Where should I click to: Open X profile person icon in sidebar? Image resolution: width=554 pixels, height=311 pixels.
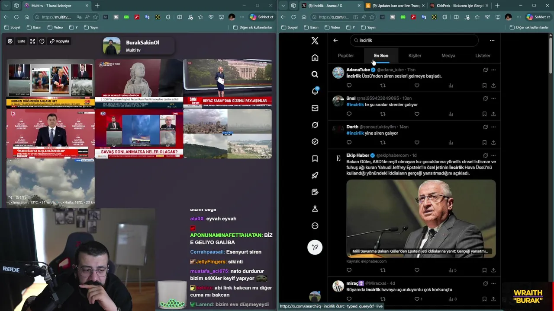(315, 209)
